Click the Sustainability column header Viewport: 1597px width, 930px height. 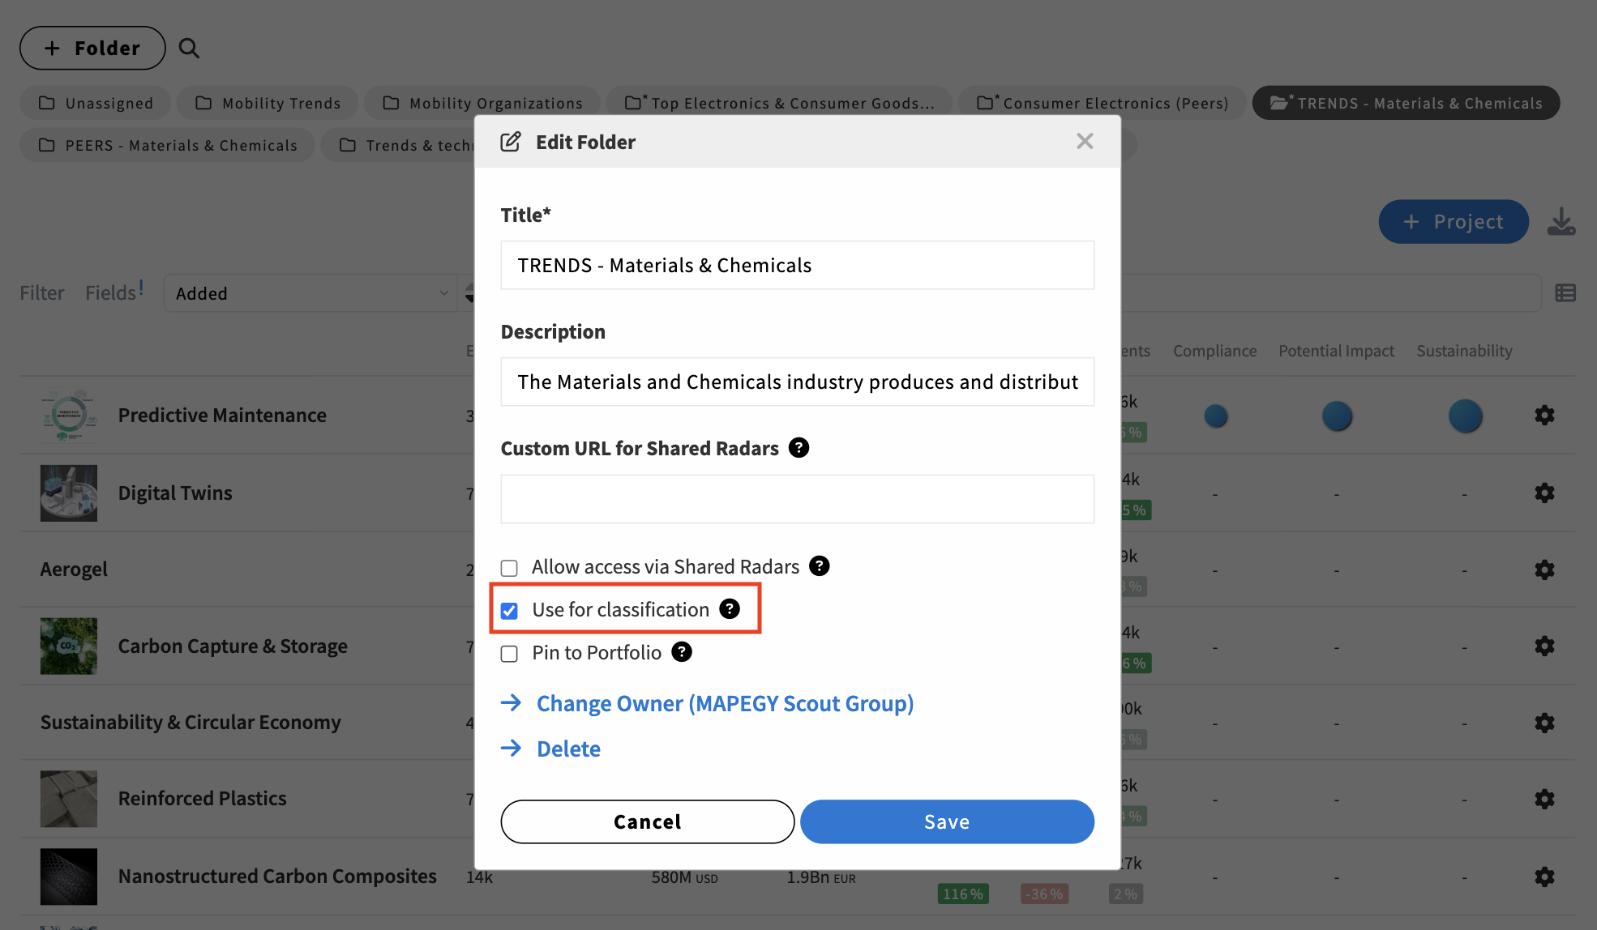pos(1464,351)
